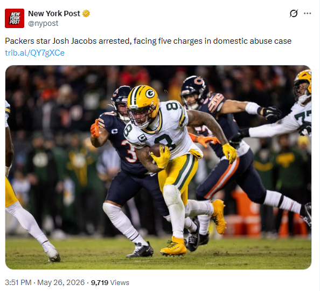Click the orange-gloved hand of Bears defender
320x291 pixels.
95,129
